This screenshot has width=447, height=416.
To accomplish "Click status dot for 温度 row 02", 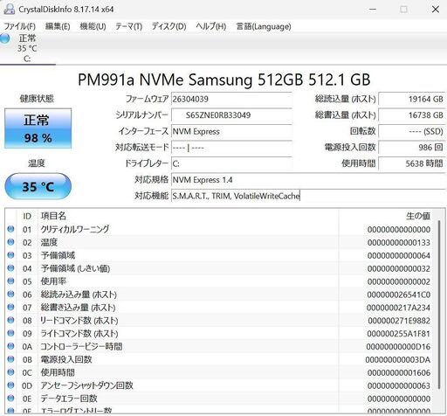I will click(10, 242).
